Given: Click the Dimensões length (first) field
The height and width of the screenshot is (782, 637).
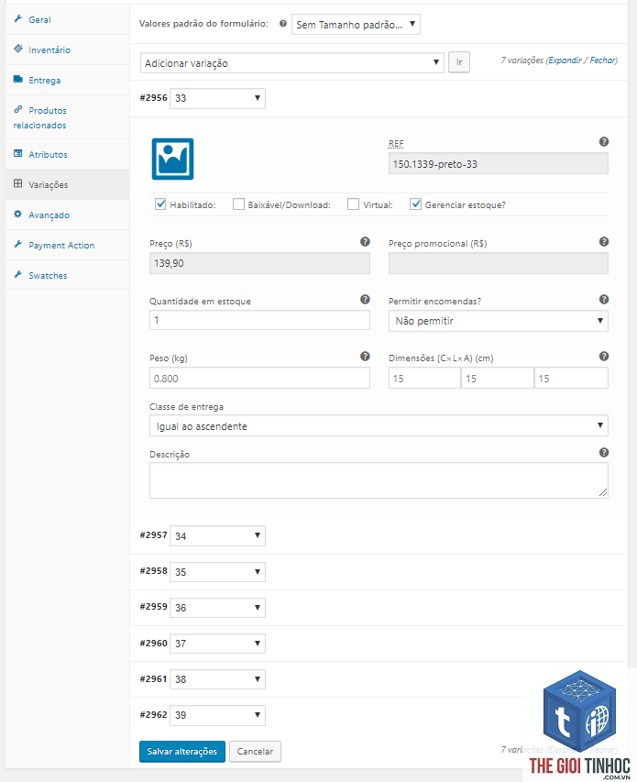Looking at the screenshot, I should coord(424,378).
